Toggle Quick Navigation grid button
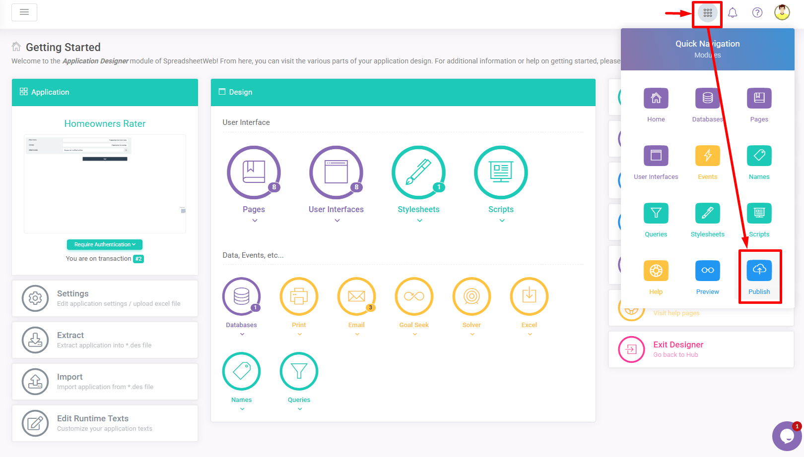This screenshot has width=804, height=457. coord(708,13)
